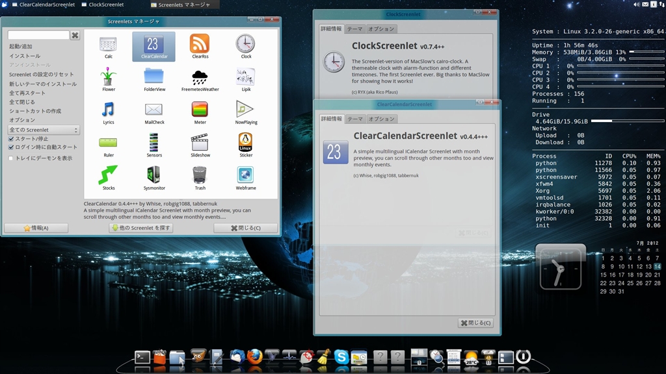Select the Calc screenlet icon
This screenshot has height=374, width=666.
point(109,45)
